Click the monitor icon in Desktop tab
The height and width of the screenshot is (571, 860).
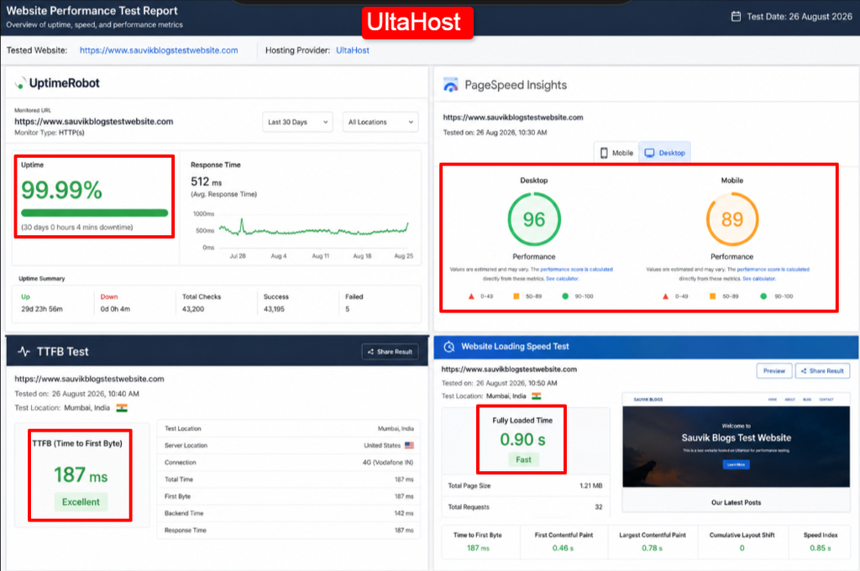(649, 153)
